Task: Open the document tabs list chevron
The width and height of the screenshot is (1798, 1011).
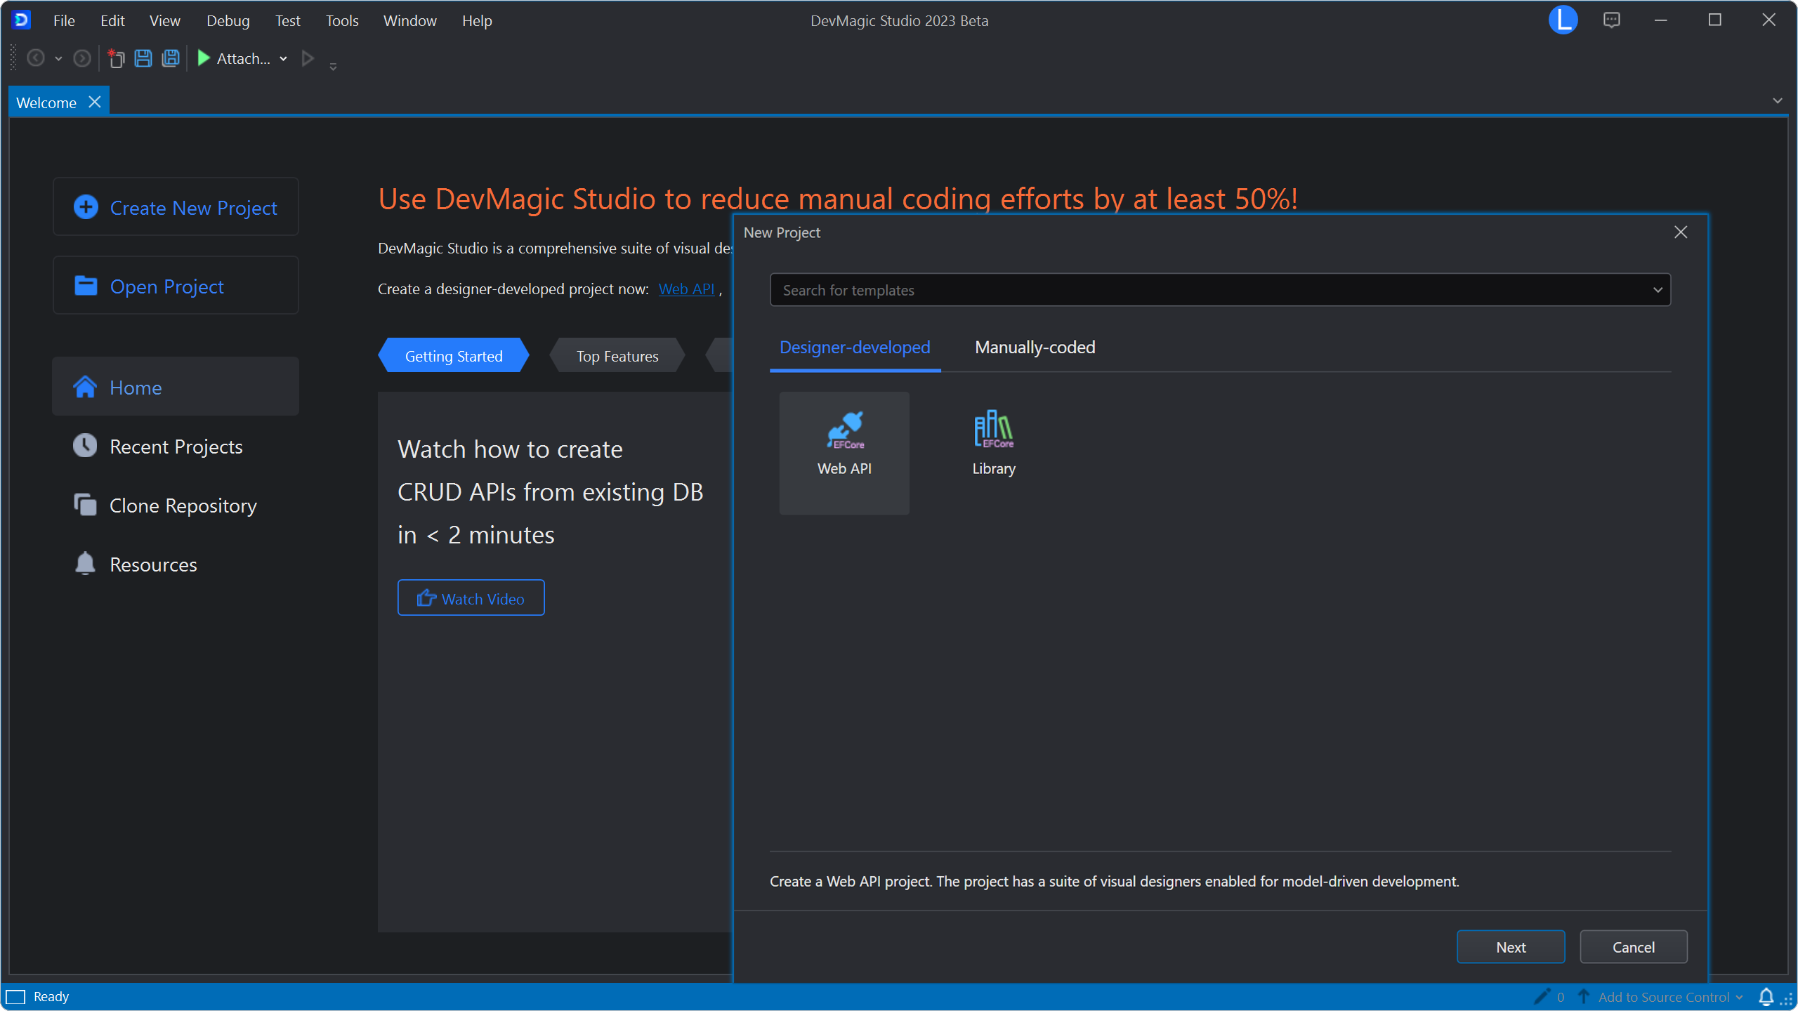Action: pos(1777,100)
